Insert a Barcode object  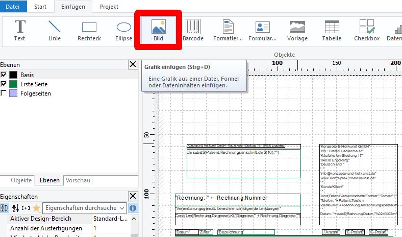[193, 30]
